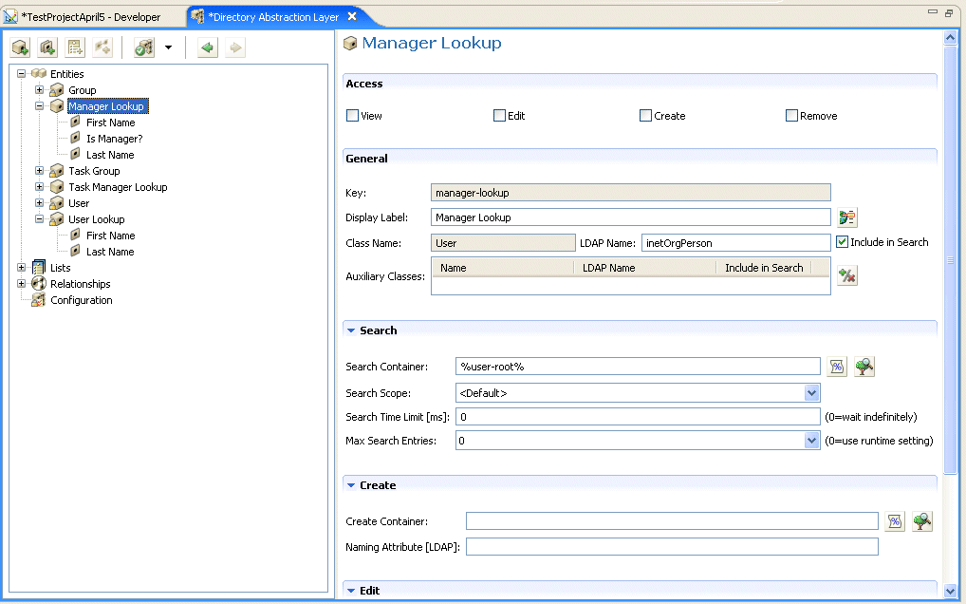Click the Naming Attribute [LDAP] input field
This screenshot has height=604, width=966.
tap(672, 547)
